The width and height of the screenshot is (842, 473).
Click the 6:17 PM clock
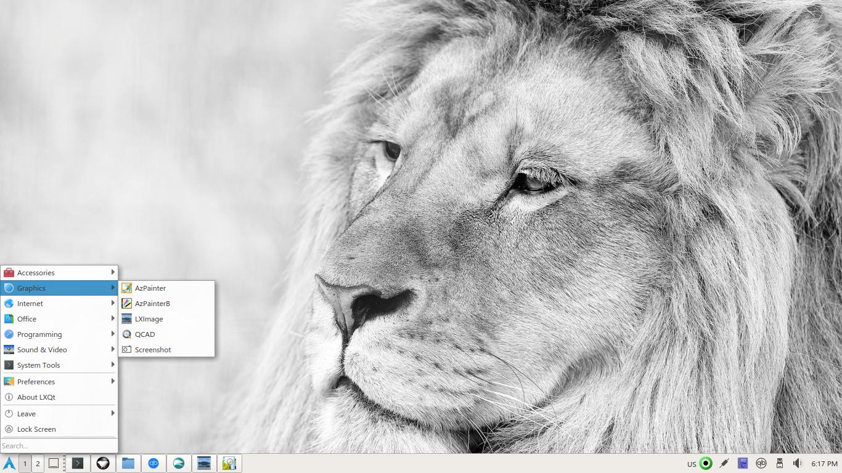coord(824,464)
